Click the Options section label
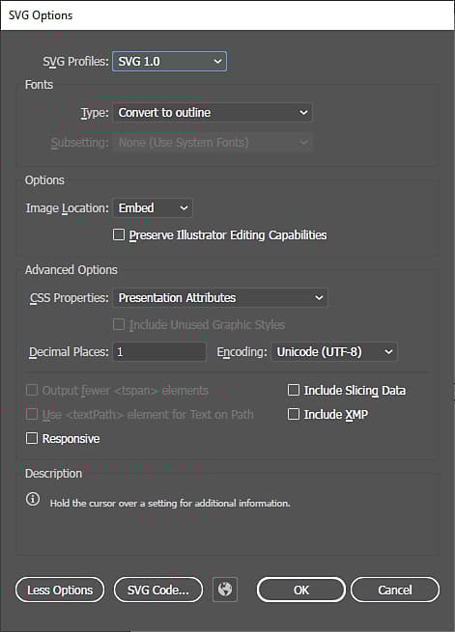Screen dimensions: 455x632 click(44, 180)
